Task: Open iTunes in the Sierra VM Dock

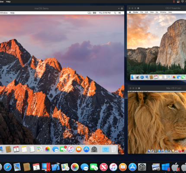Action: coord(71,149)
